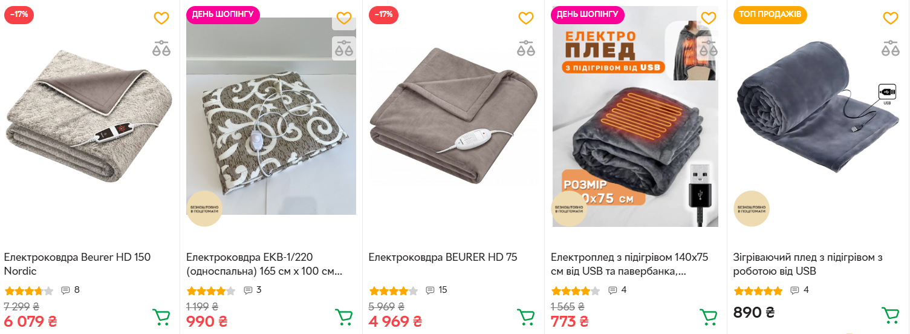
Task: Compare the 890 ₴ USB heated plaid
Action: tap(891, 48)
